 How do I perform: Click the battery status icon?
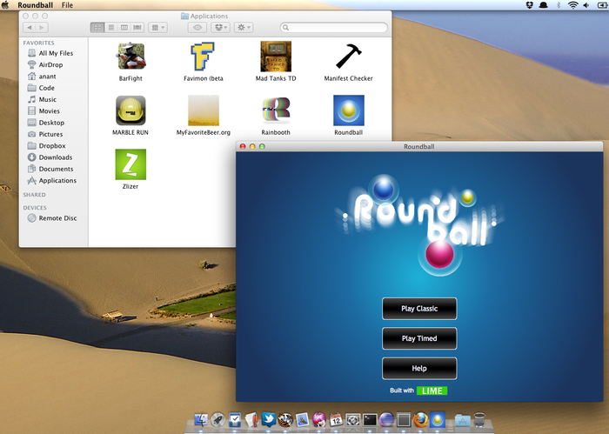point(602,5)
